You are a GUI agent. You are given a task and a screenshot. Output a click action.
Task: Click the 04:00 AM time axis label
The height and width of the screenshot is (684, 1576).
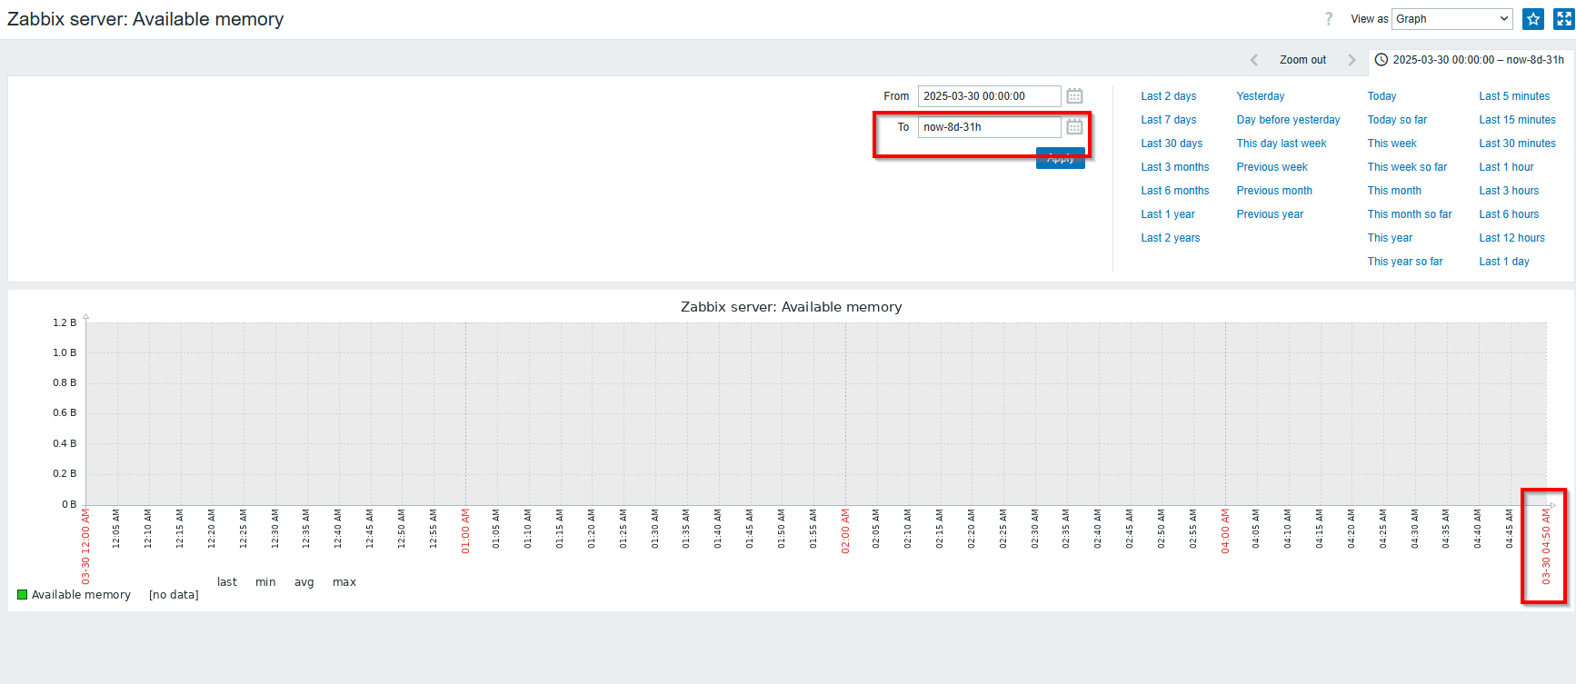(1225, 530)
